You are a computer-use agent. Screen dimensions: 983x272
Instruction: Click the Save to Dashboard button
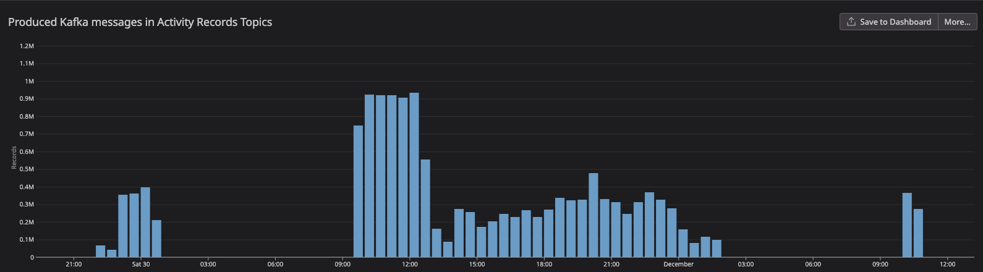pos(895,22)
